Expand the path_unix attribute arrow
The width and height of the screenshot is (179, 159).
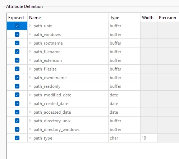pyautogui.click(x=30, y=26)
